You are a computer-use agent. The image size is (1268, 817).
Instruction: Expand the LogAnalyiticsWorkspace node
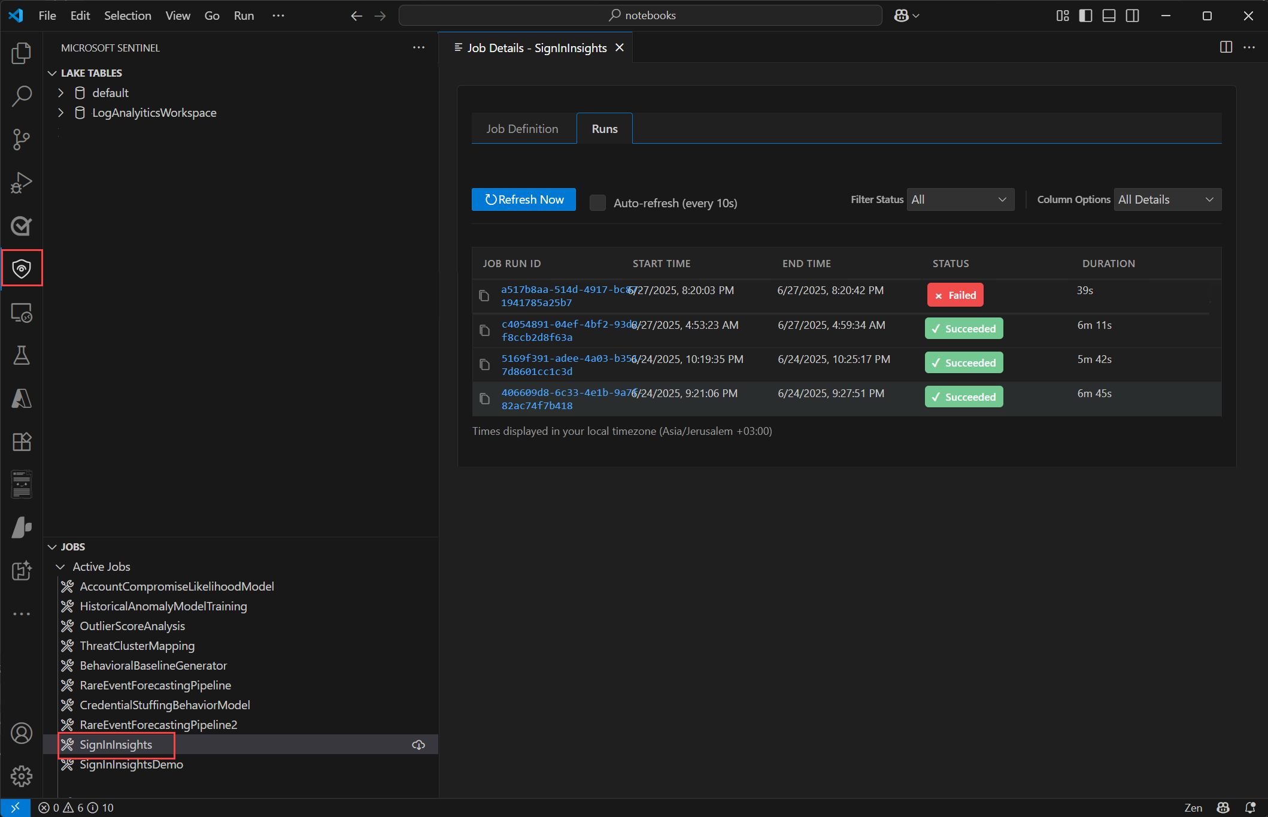60,113
